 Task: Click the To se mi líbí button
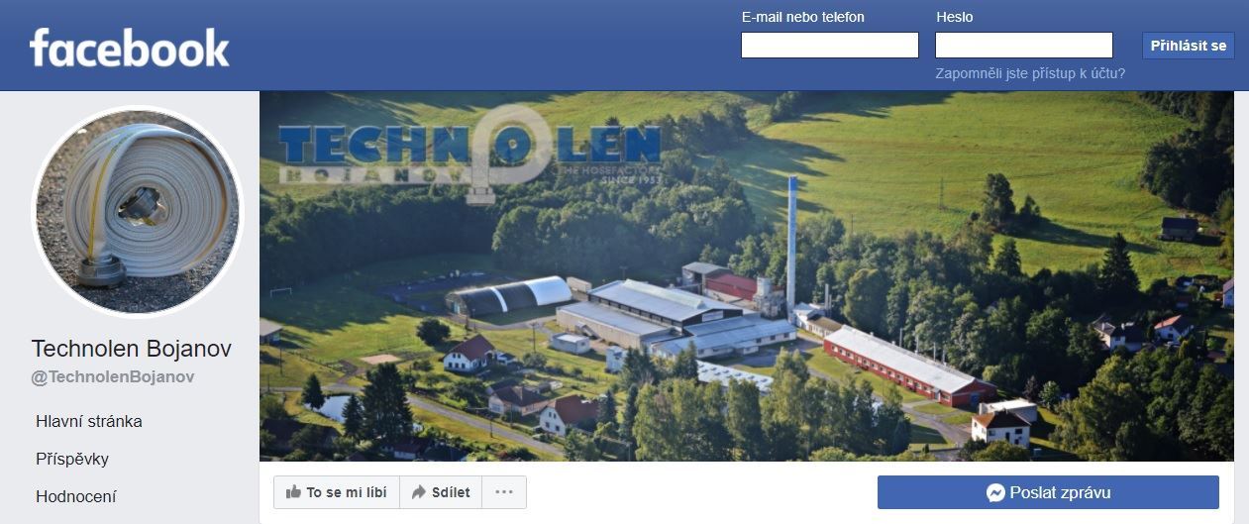click(x=337, y=492)
